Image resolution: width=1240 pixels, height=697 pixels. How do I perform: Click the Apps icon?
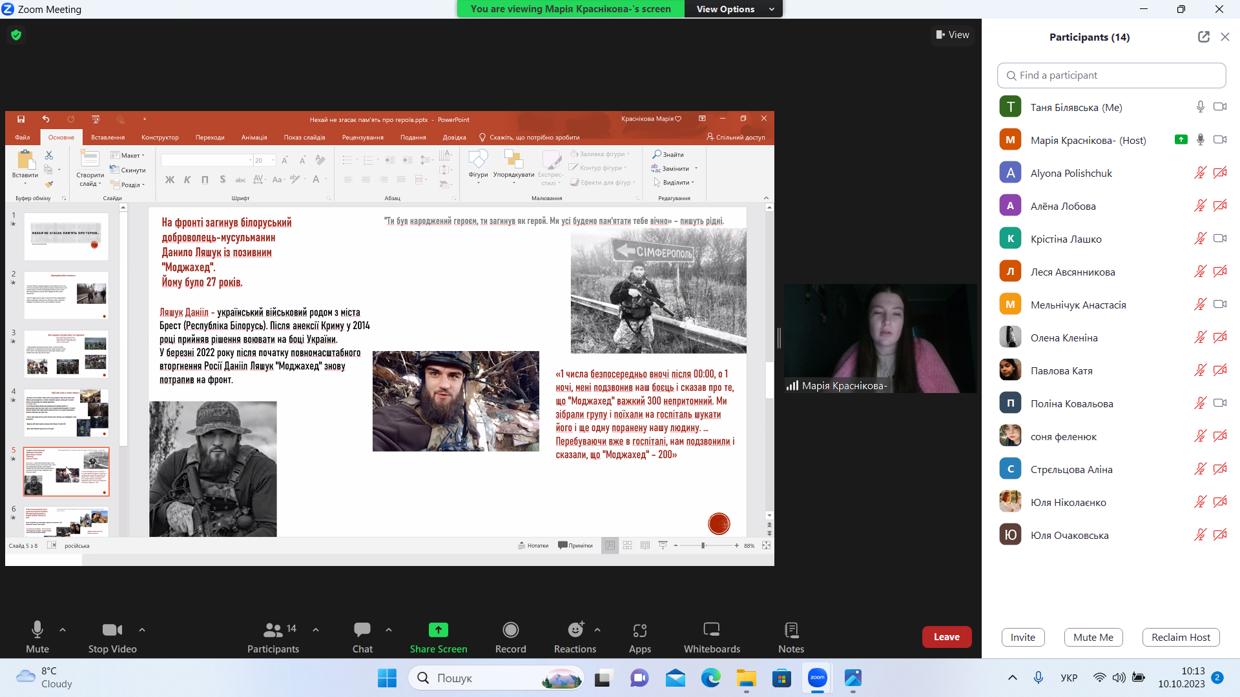pos(639,630)
